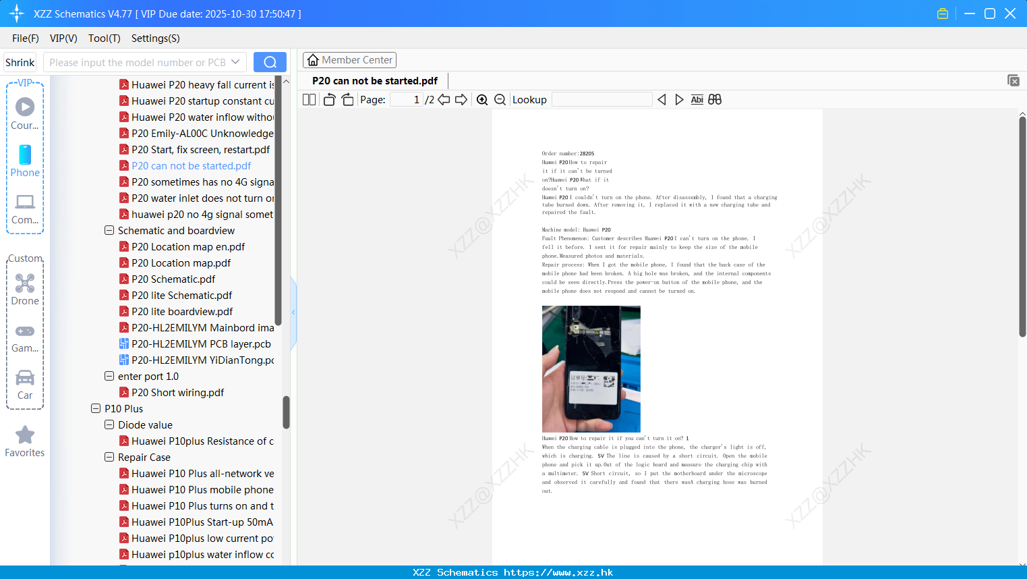Find next lookup result

679,99
